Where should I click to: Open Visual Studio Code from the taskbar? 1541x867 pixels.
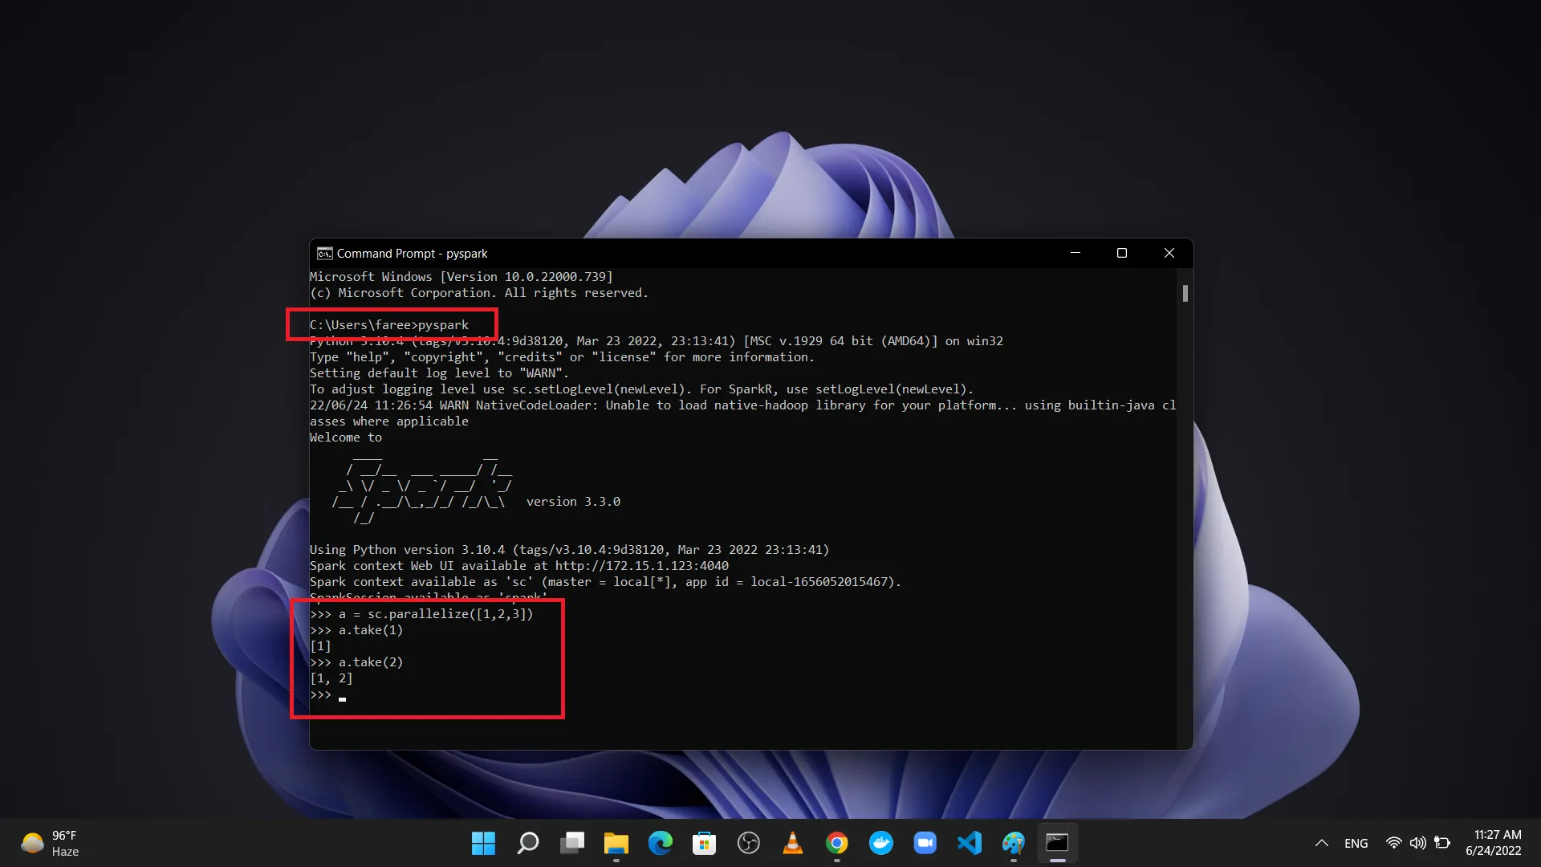tap(969, 843)
